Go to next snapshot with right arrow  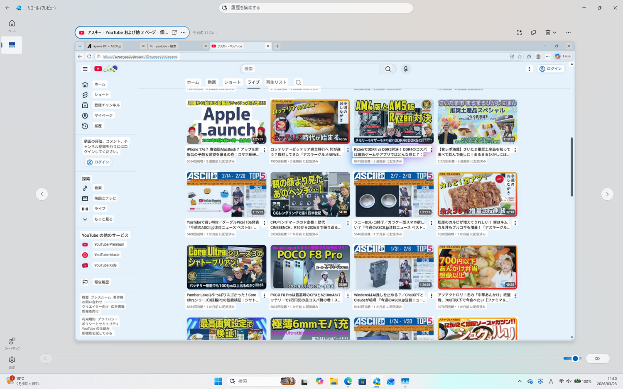[607, 194]
